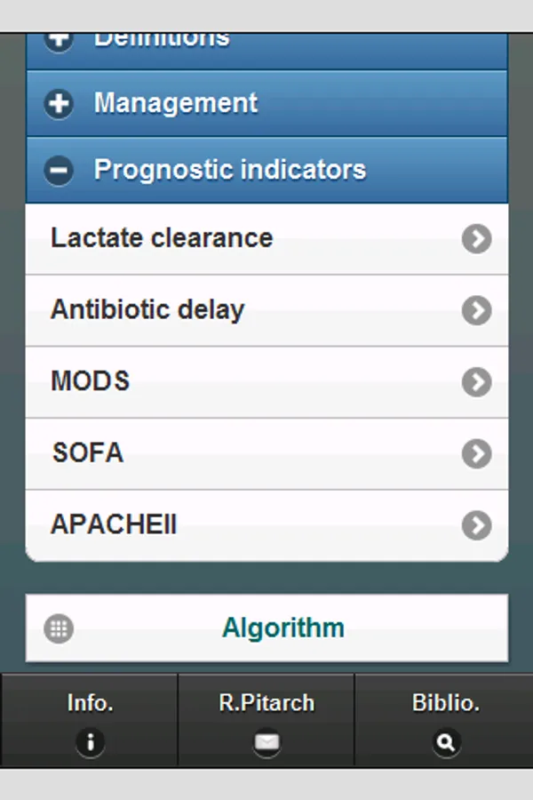
Task: Click the minus icon on Prognostic indicators
Action: 60,170
